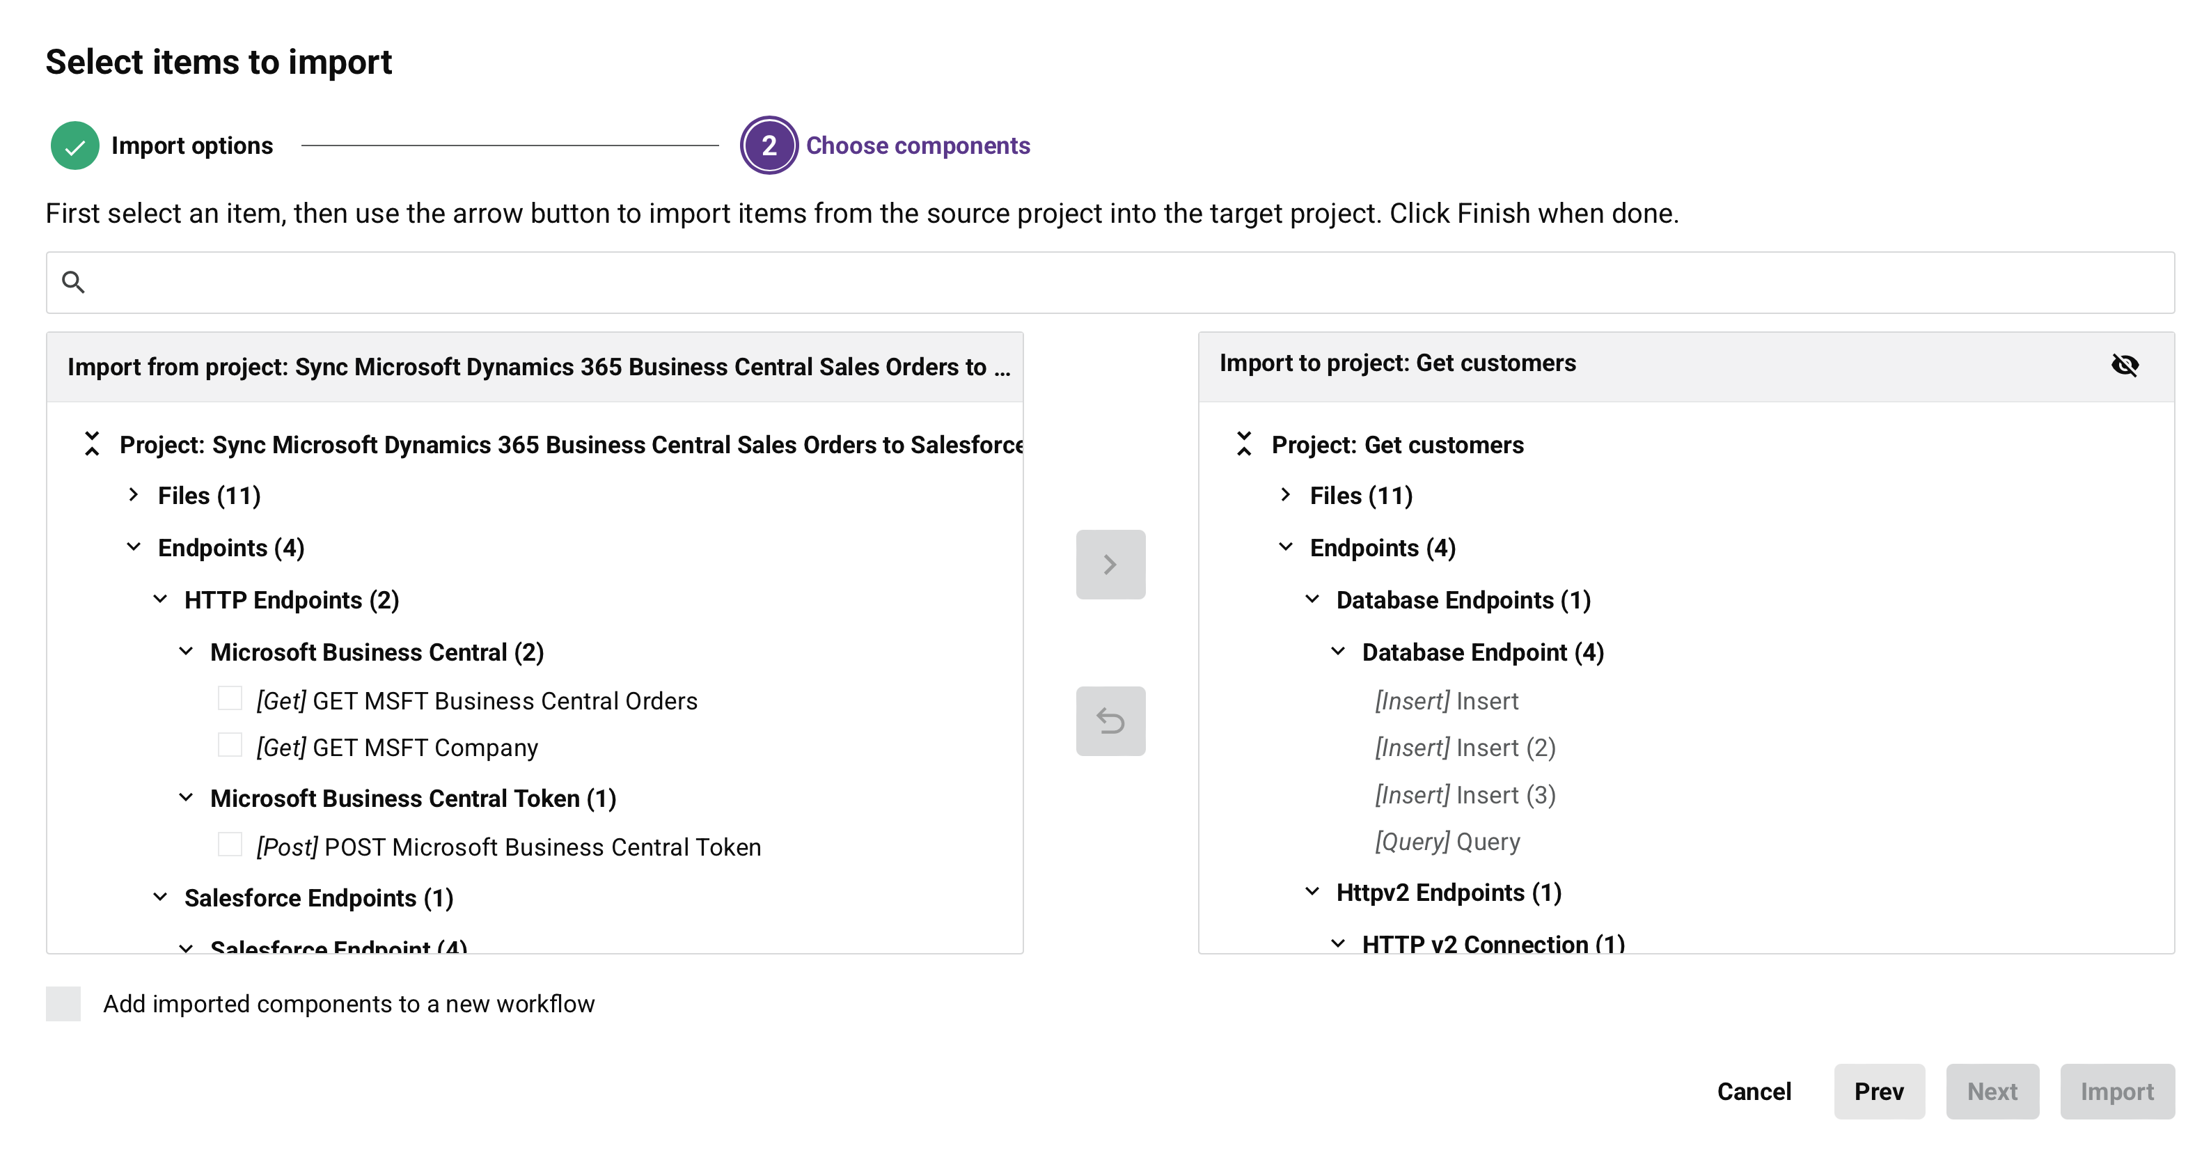The height and width of the screenshot is (1171, 2211).
Task: Click the green checkmark on Import options
Action: pyautogui.click(x=74, y=145)
